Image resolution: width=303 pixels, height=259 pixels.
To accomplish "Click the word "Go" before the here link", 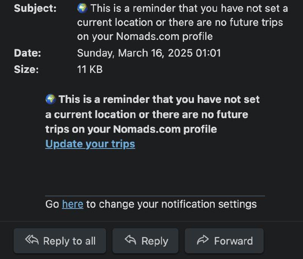I will [x=52, y=204].
